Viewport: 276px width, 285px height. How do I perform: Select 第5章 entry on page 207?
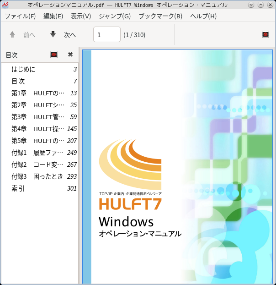pyautogui.click(x=40, y=141)
